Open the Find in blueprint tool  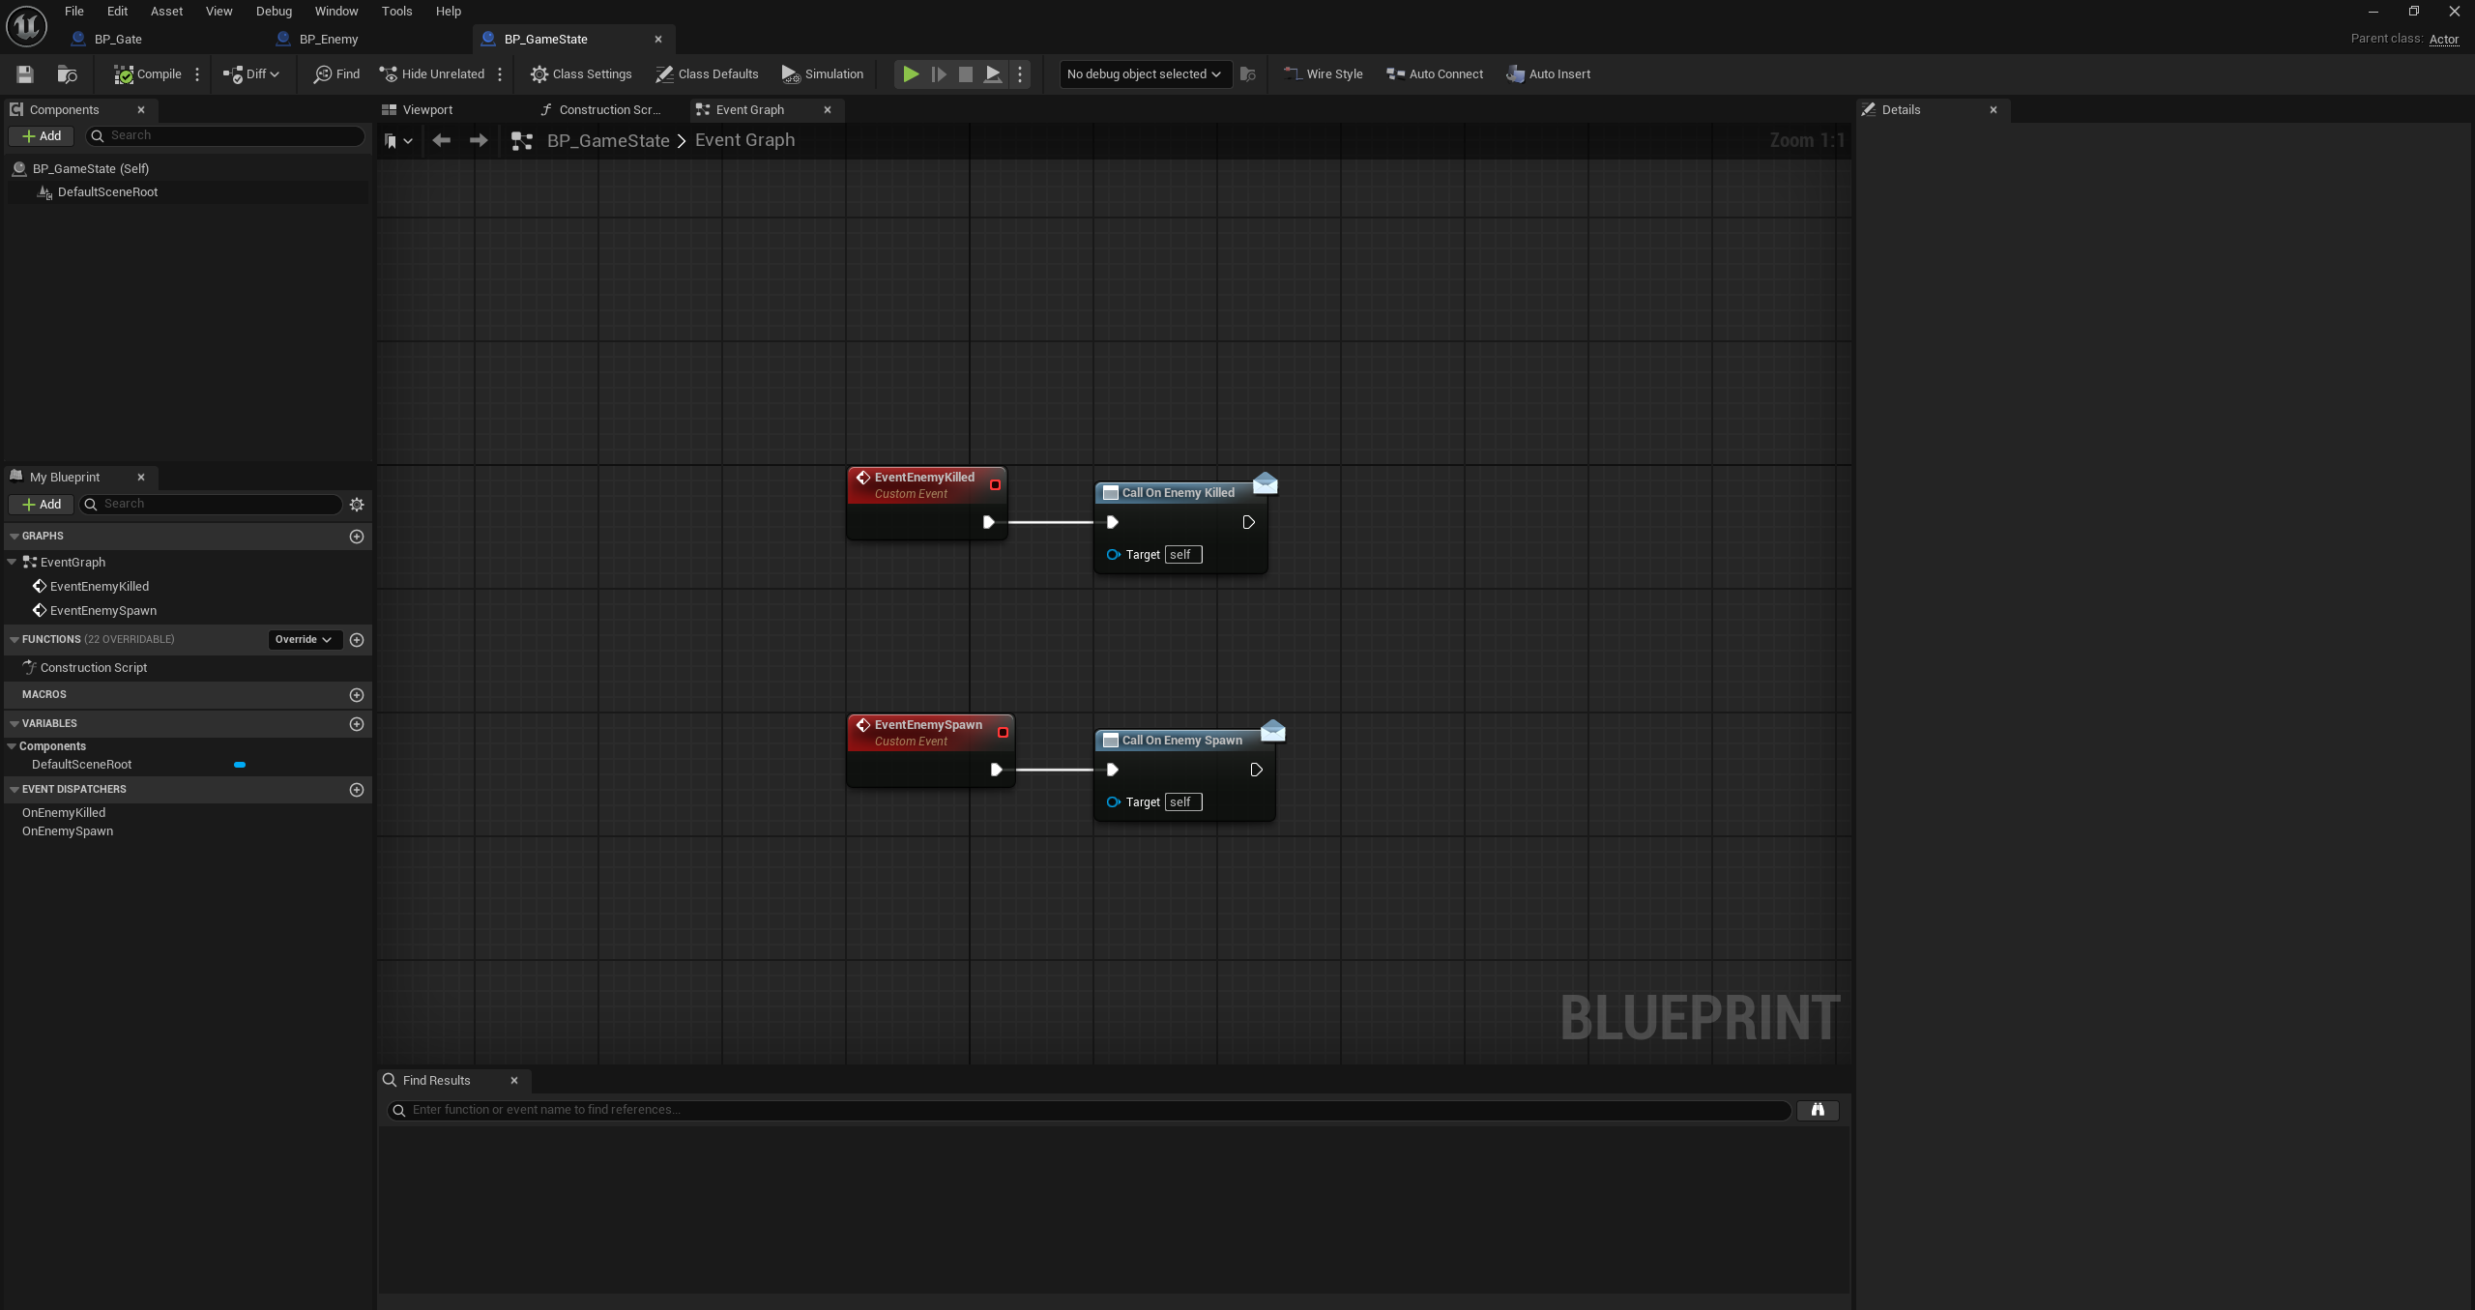pyautogui.click(x=336, y=74)
